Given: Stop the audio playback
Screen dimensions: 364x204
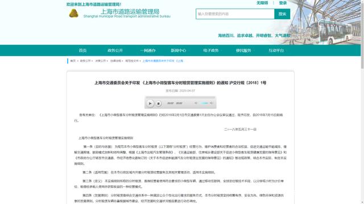Looking at the screenshot, I should 158,103.
